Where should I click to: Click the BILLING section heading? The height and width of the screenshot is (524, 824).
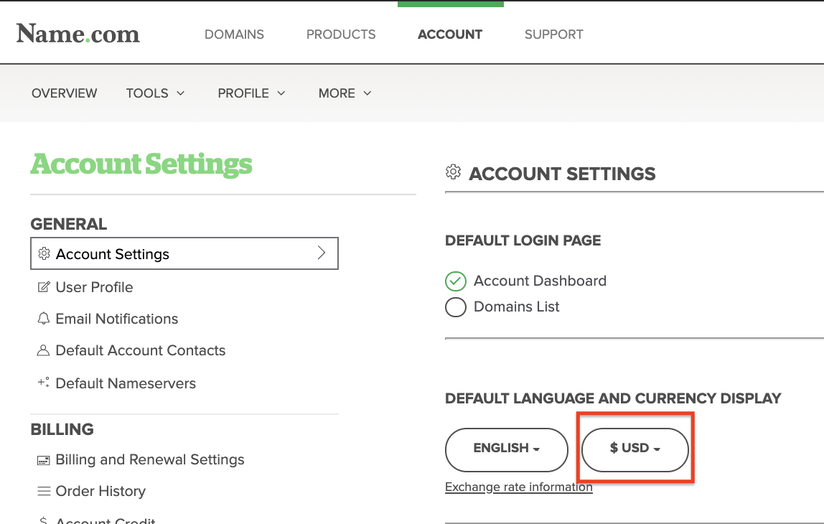point(62,429)
